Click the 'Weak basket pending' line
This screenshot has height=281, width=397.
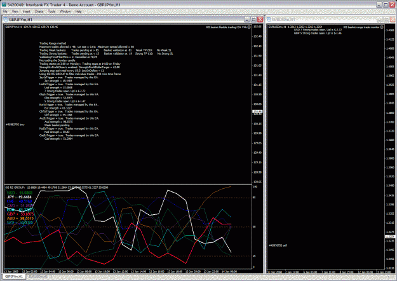[x=57, y=125]
